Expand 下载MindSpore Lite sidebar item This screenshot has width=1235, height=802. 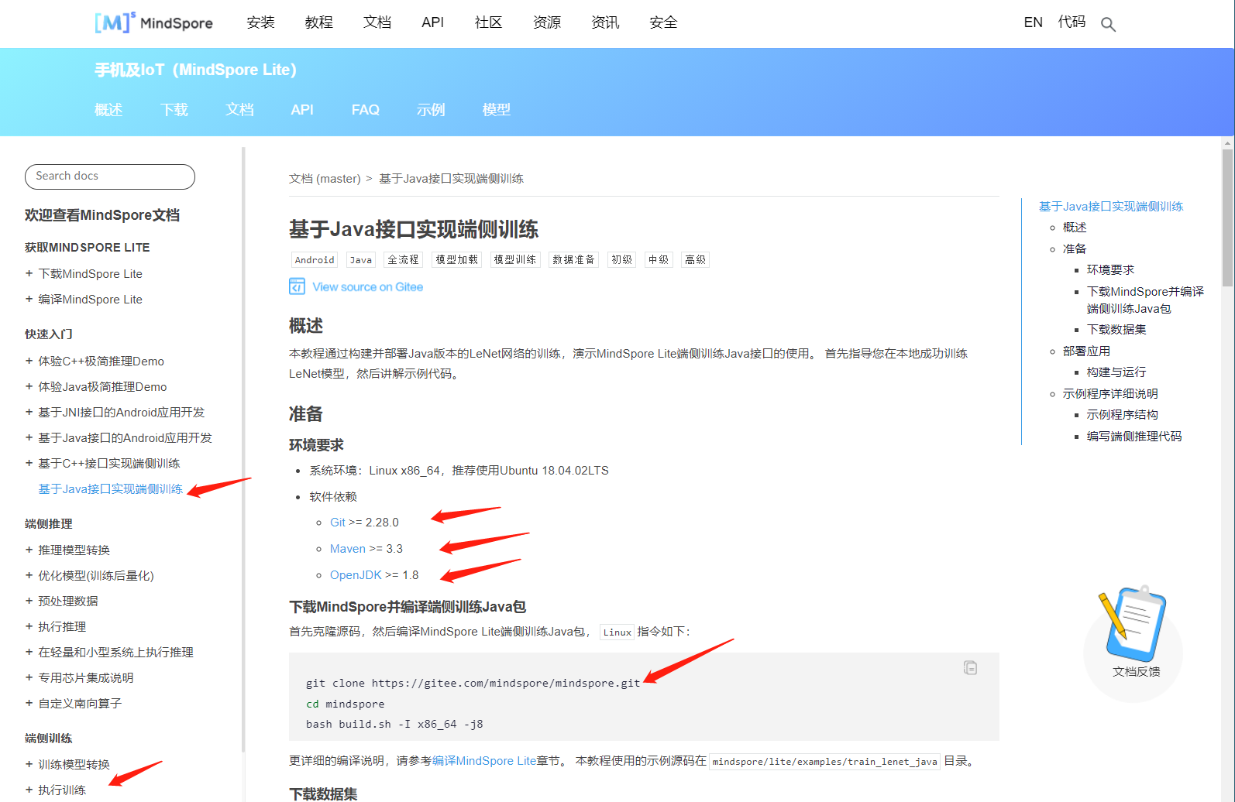[x=29, y=273]
